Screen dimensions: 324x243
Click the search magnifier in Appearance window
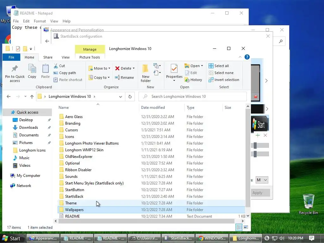tap(281, 41)
